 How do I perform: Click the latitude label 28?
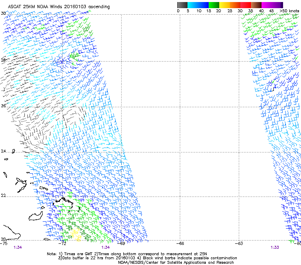point(3,60)
